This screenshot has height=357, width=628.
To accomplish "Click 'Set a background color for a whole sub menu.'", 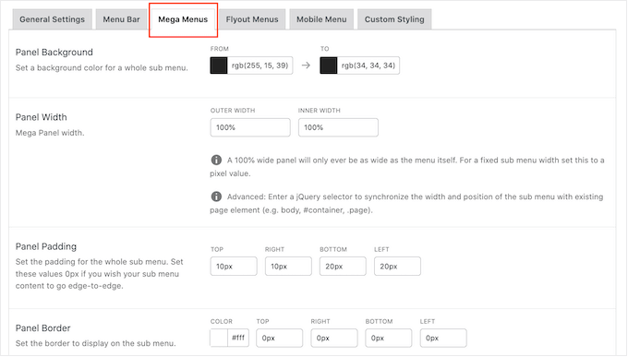I will click(102, 68).
